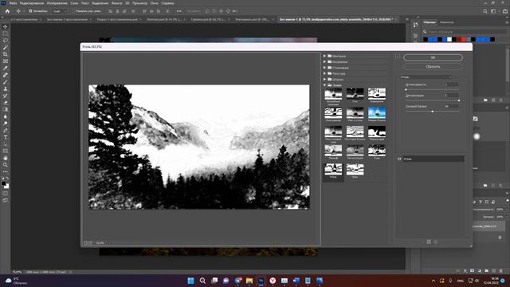Image resolution: width=510 pixels, height=287 pixels.
Task: Select the Gradient tool
Action: (x=6, y=109)
